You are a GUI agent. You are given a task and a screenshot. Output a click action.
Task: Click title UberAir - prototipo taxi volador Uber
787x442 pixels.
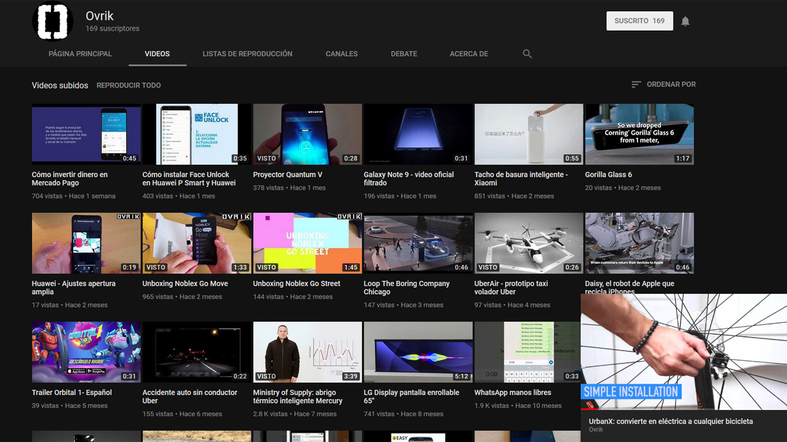[511, 288]
